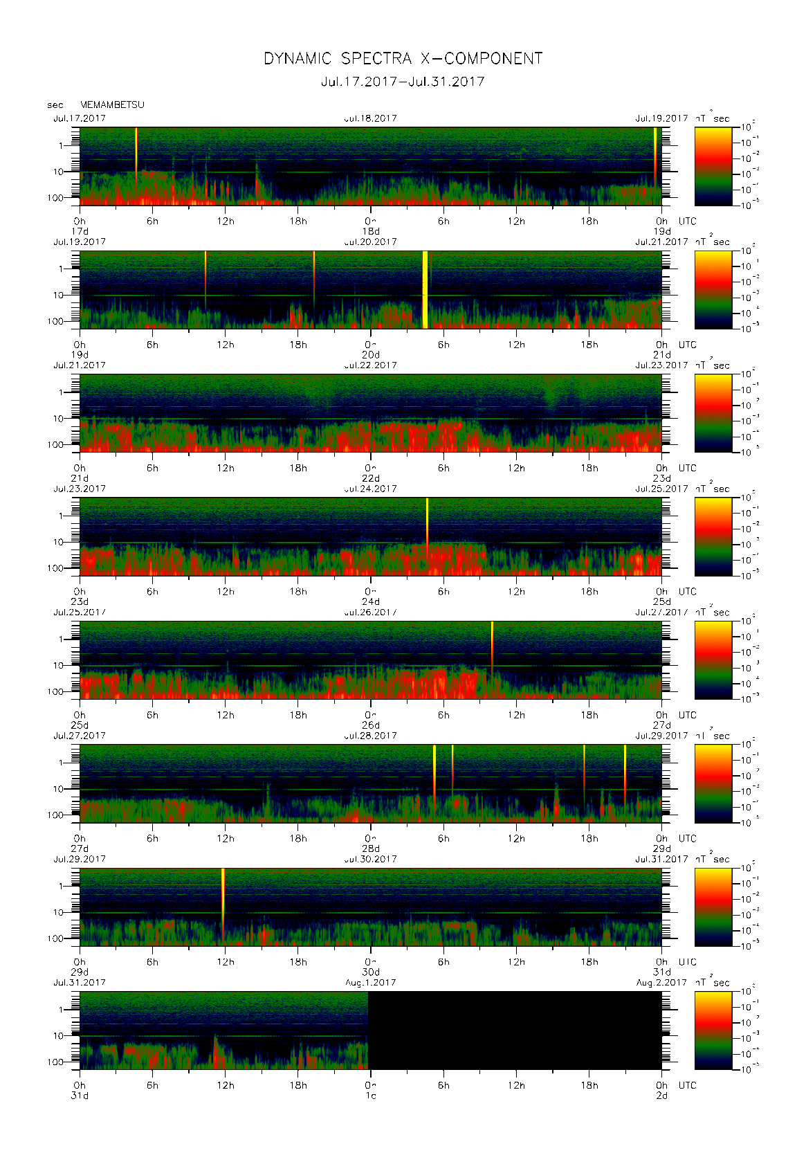
Task: Click the 22d day marker
Action: coord(371,478)
